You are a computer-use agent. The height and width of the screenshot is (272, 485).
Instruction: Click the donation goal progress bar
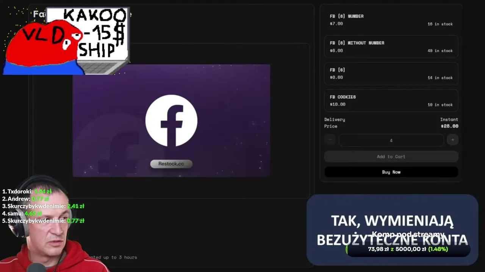pyautogui.click(x=408, y=249)
